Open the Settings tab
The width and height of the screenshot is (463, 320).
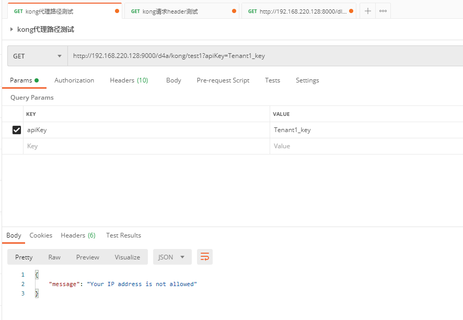click(307, 80)
